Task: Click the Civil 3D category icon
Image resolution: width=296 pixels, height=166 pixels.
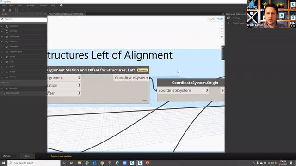Action: tap(6, 32)
